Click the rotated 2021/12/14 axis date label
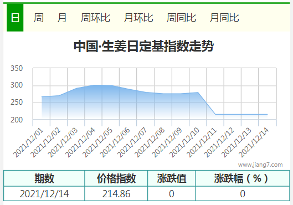Screen dimensions: 293x205 tap(254, 142)
